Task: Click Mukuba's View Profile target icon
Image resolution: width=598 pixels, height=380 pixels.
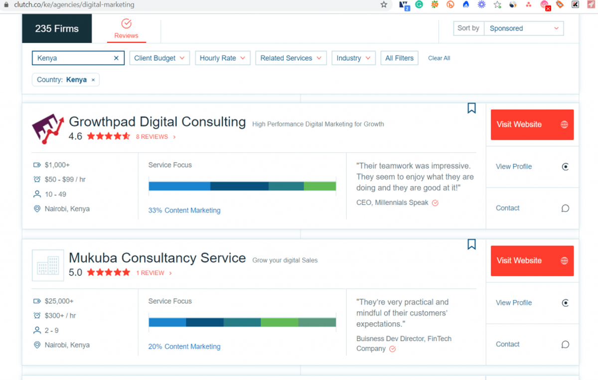Action: pyautogui.click(x=565, y=303)
